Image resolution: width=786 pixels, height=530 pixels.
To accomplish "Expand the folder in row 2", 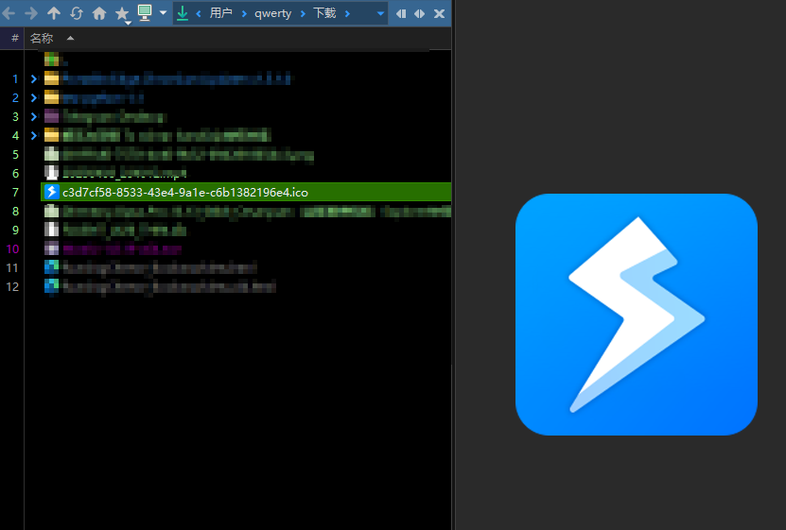I will [34, 97].
